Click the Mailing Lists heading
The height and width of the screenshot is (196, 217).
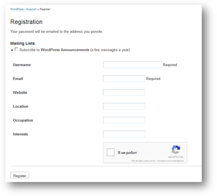22,43
